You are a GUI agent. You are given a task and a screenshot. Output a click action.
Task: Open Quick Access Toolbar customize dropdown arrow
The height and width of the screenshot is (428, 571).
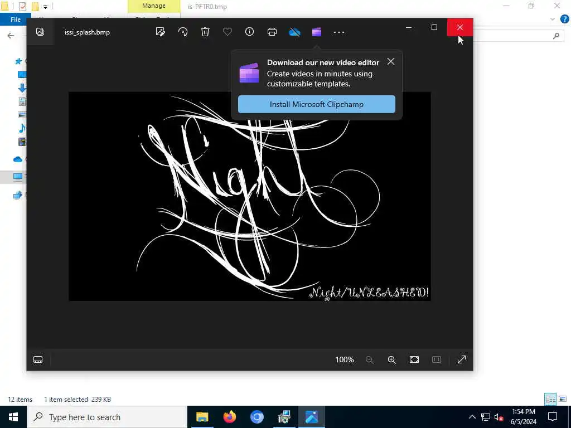46,7
